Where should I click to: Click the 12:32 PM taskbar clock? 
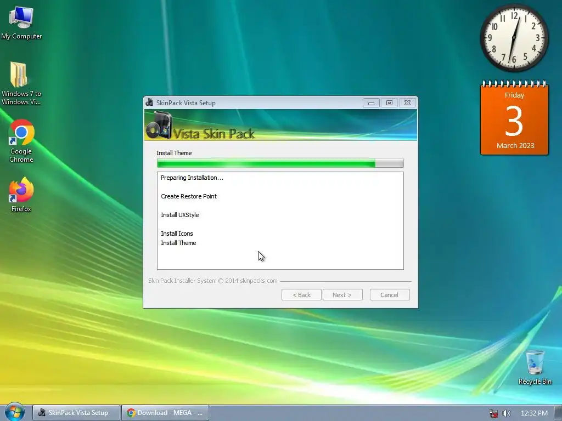[534, 413]
